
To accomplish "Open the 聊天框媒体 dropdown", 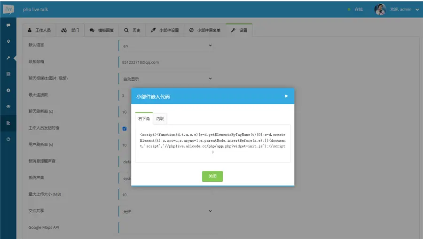I will pos(166,79).
